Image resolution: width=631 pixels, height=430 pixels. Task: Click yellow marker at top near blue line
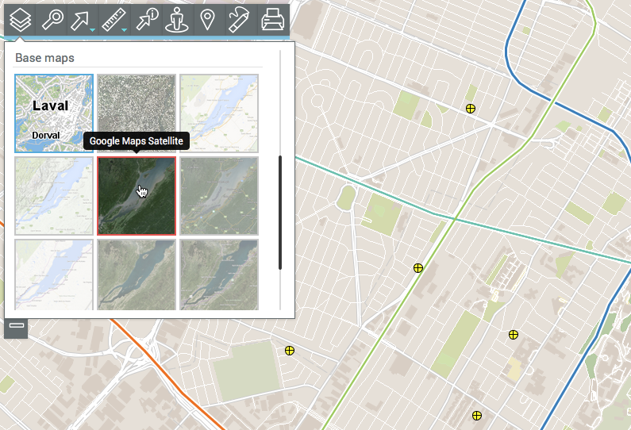click(471, 108)
